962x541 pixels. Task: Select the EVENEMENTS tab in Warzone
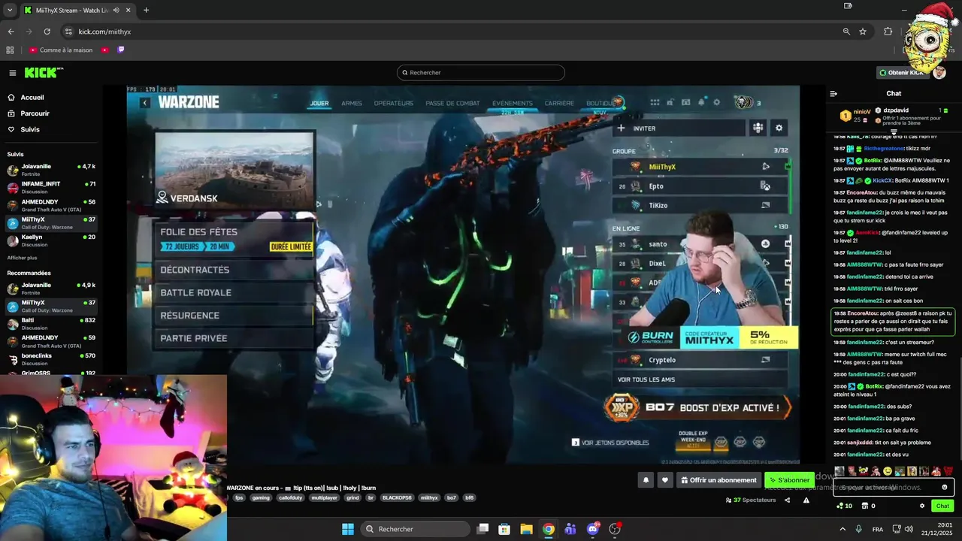coord(513,104)
